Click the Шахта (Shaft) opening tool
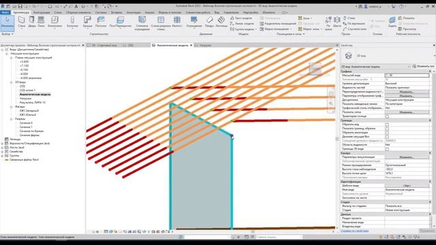Screen dimensions: 436x245 [x=337, y=22]
